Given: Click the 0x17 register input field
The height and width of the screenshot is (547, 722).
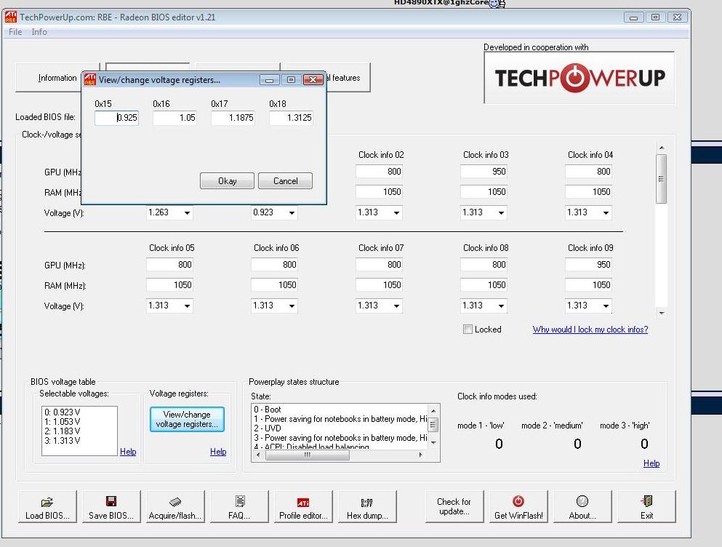Looking at the screenshot, I should tap(233, 118).
